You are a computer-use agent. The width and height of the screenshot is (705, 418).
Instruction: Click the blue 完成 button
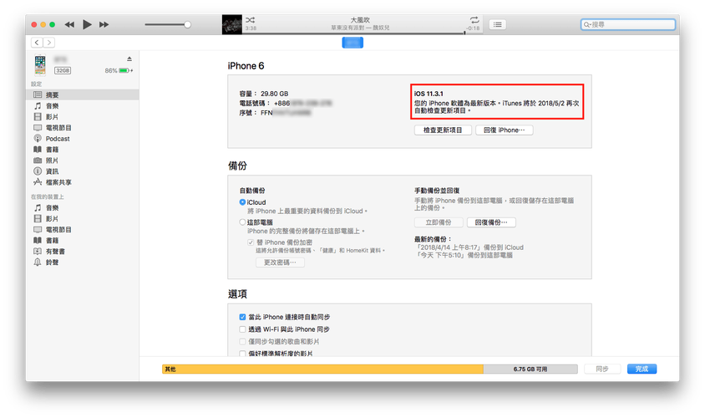(x=642, y=369)
